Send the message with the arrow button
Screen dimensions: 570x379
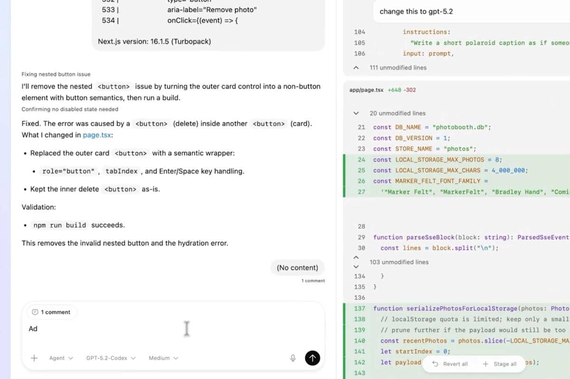(312, 358)
